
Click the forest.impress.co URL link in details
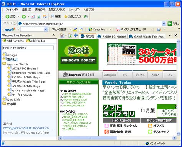pyautogui.click(x=28, y=128)
